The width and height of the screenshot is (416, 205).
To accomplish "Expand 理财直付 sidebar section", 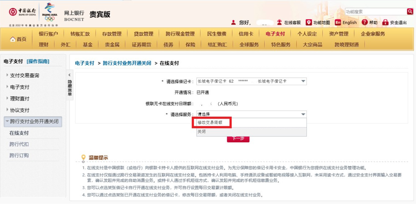I will pyautogui.click(x=19, y=99).
